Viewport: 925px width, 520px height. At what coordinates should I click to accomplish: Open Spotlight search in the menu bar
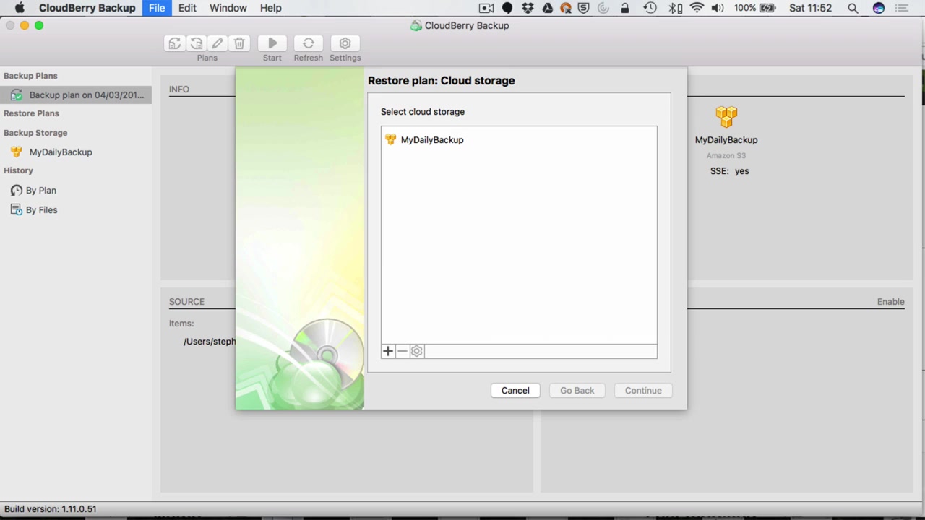click(853, 8)
